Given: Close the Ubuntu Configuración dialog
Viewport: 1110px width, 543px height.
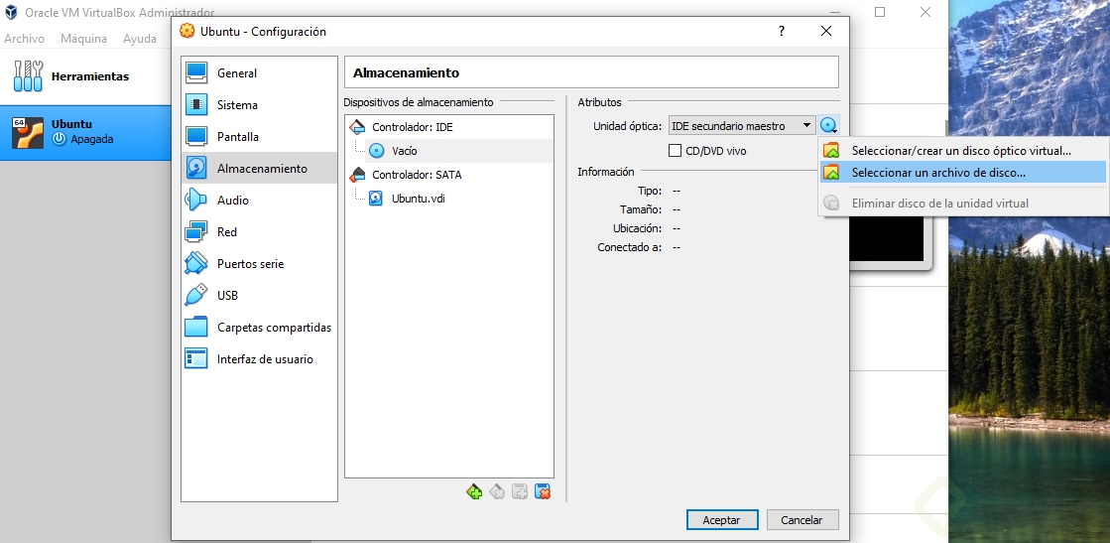Looking at the screenshot, I should (x=826, y=31).
